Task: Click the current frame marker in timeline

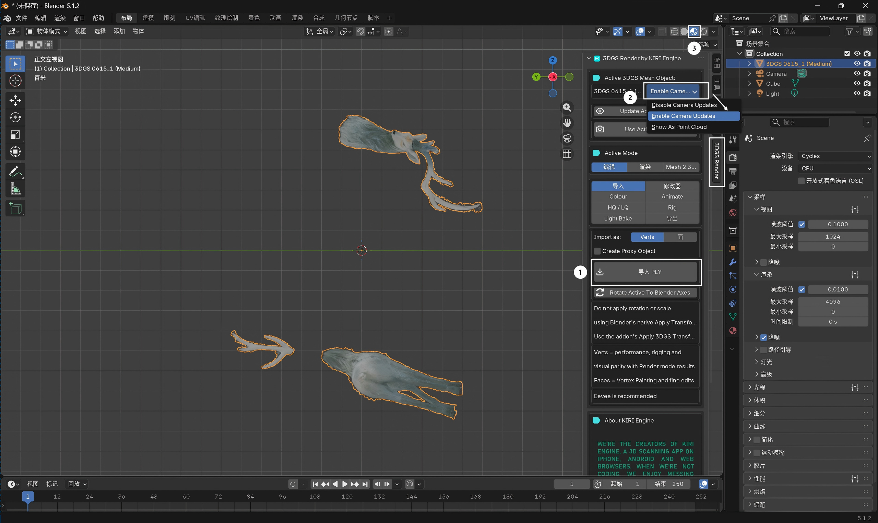Action: pyautogui.click(x=28, y=497)
